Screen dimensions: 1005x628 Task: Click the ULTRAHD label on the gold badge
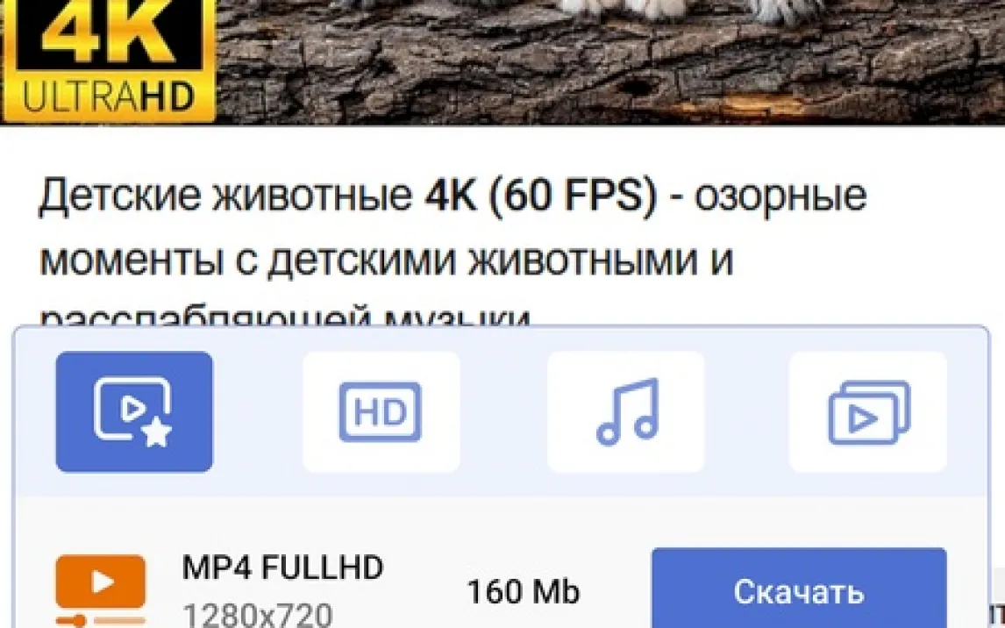[x=108, y=97]
